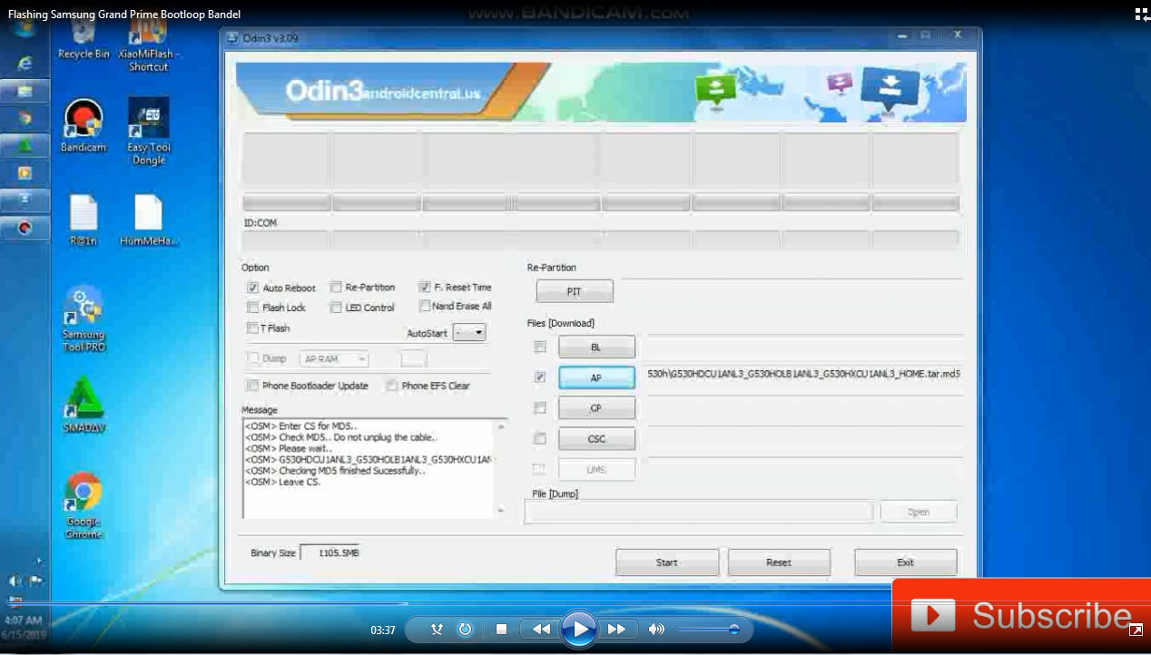The width and height of the screenshot is (1151, 655).
Task: Launch Samsung Tool PRO shortcut
Action: (84, 318)
